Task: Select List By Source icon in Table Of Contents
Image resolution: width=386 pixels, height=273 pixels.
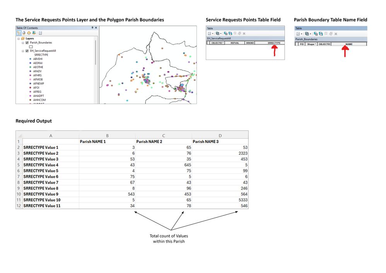Action: tap(24, 33)
